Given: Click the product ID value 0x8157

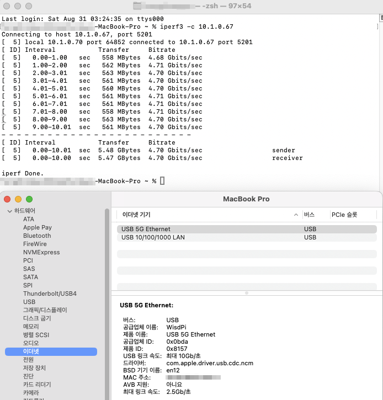Looking at the screenshot, I should click(x=177, y=349).
